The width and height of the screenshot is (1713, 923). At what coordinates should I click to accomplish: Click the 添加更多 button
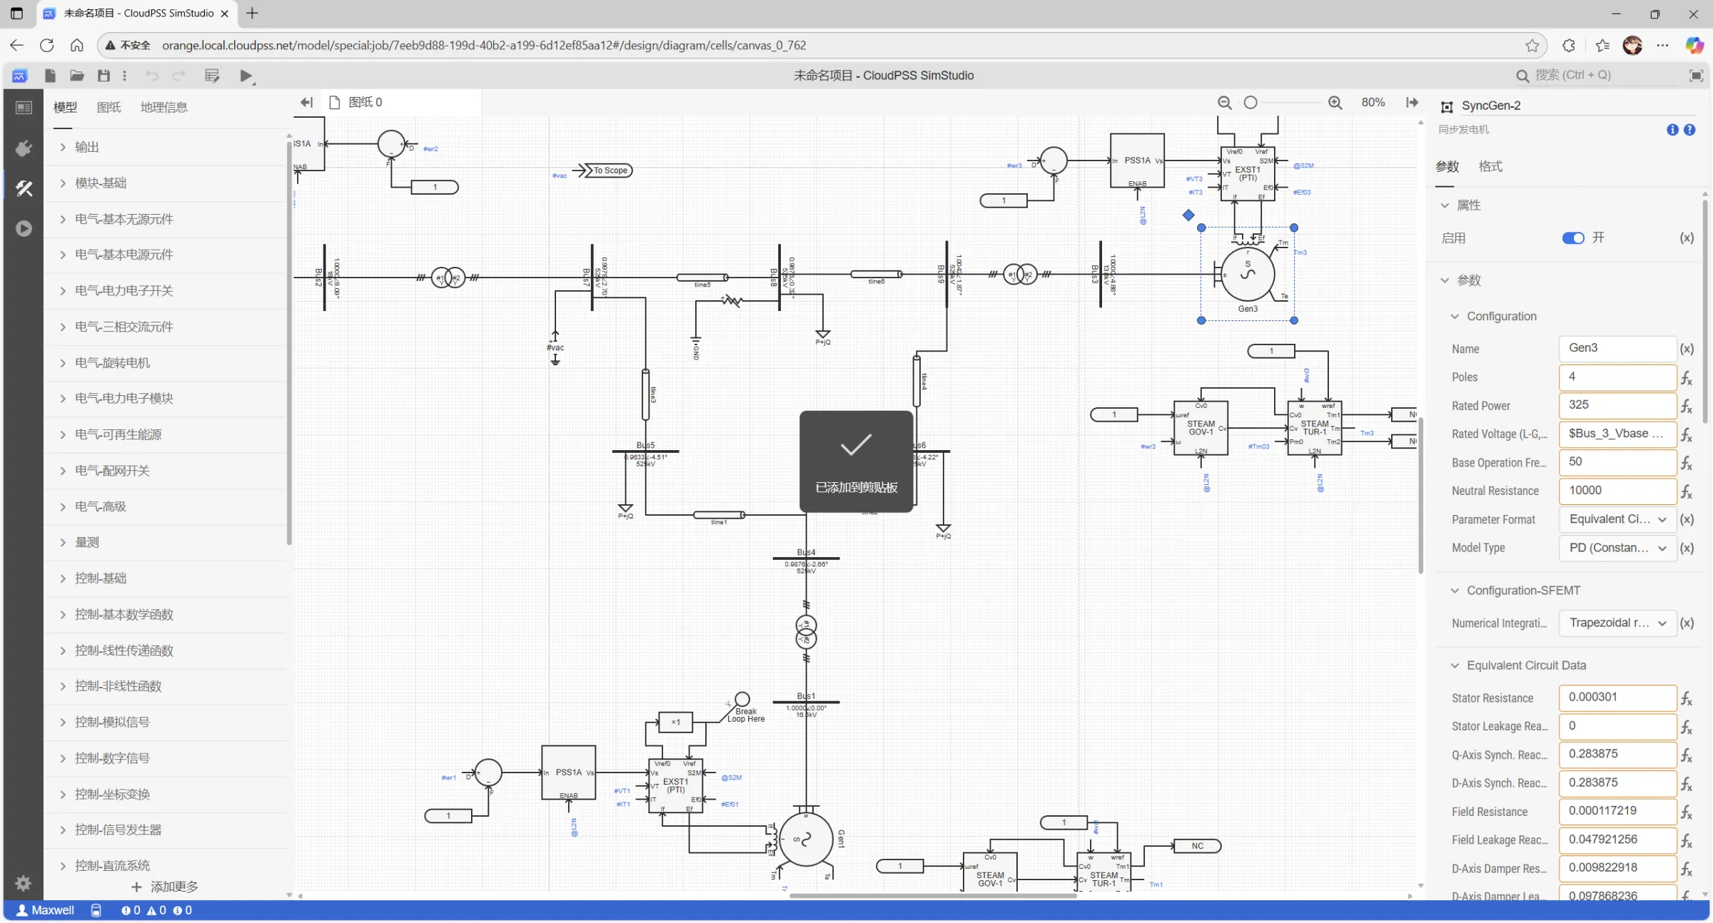point(166,887)
